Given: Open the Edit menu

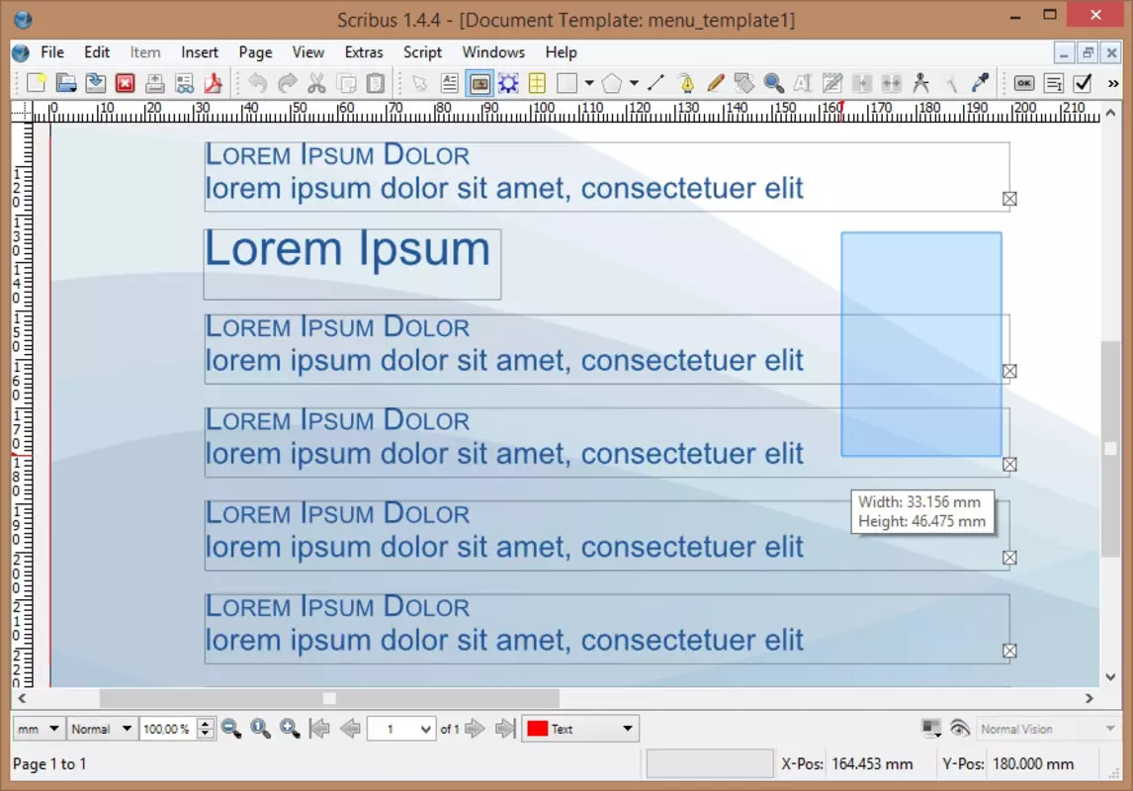Looking at the screenshot, I should click(97, 52).
